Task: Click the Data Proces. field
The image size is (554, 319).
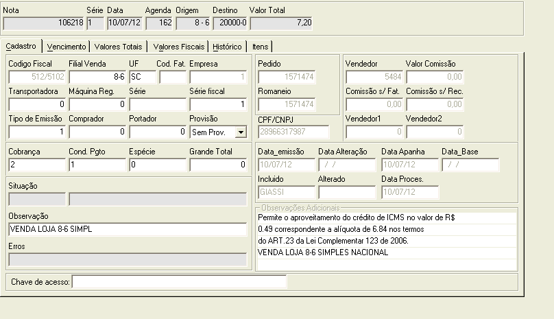Action: pos(410,192)
